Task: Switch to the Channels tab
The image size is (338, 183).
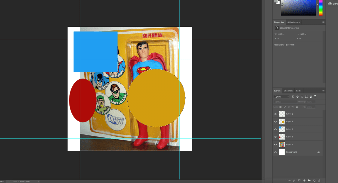Action: [x=288, y=91]
